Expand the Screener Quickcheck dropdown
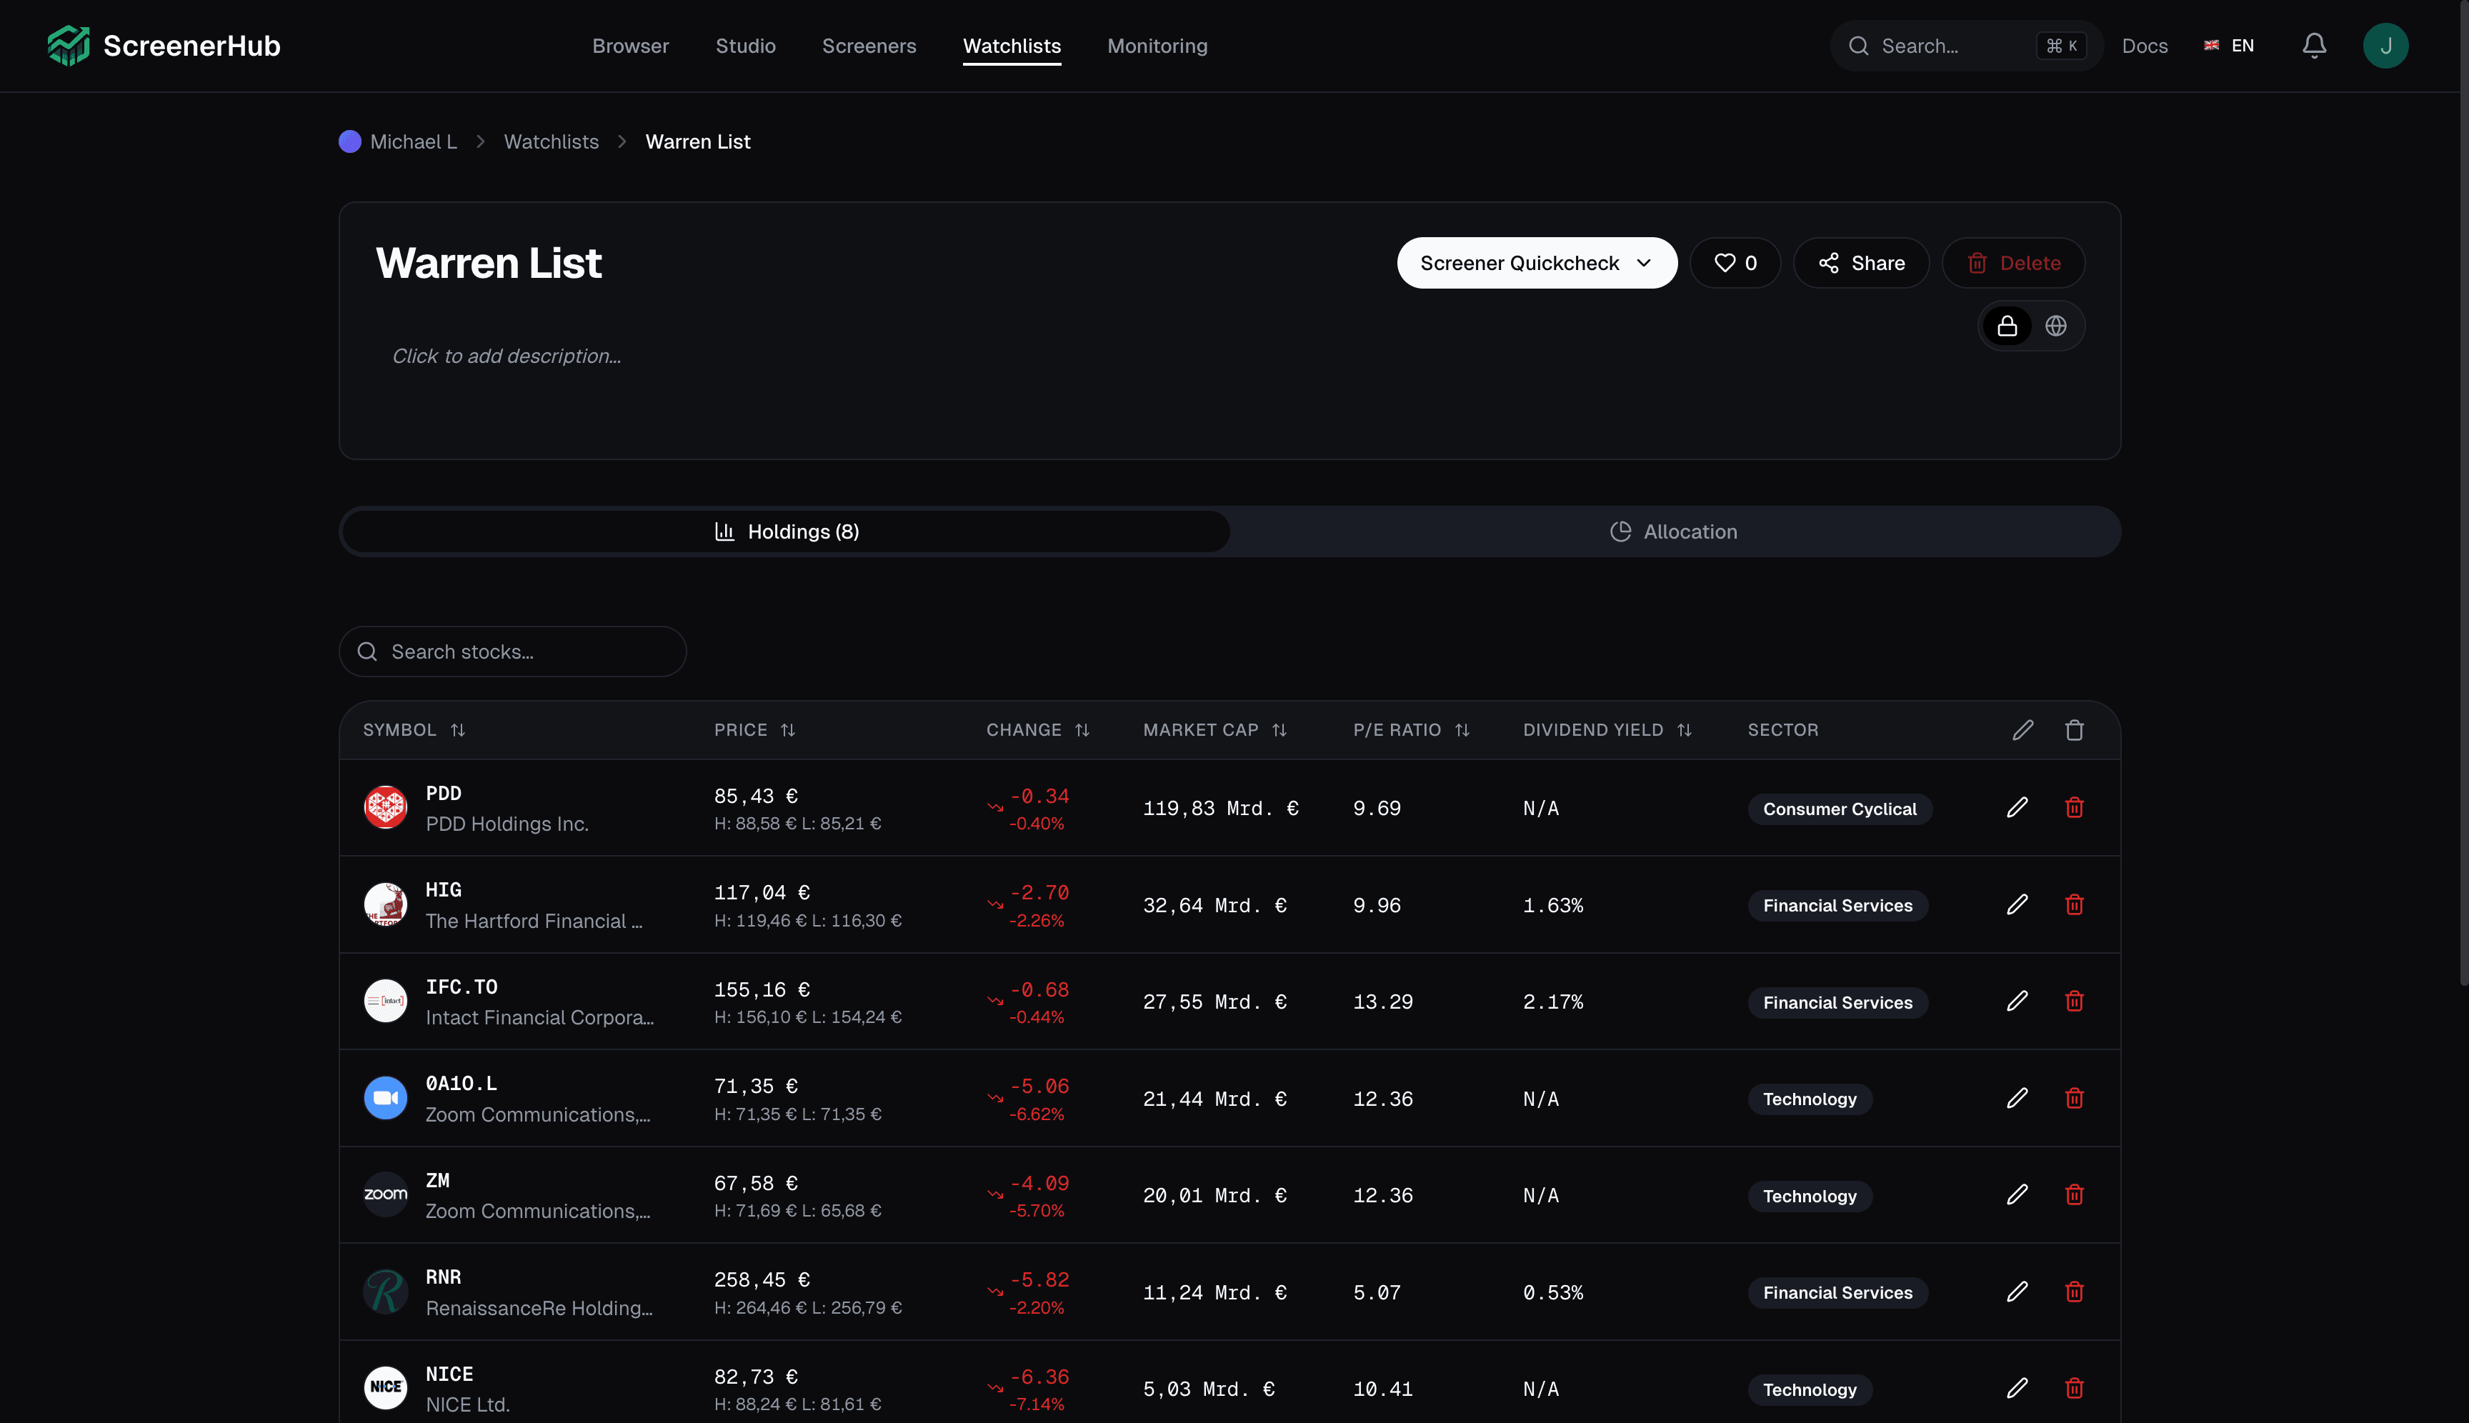This screenshot has height=1423, width=2469. click(x=1537, y=263)
